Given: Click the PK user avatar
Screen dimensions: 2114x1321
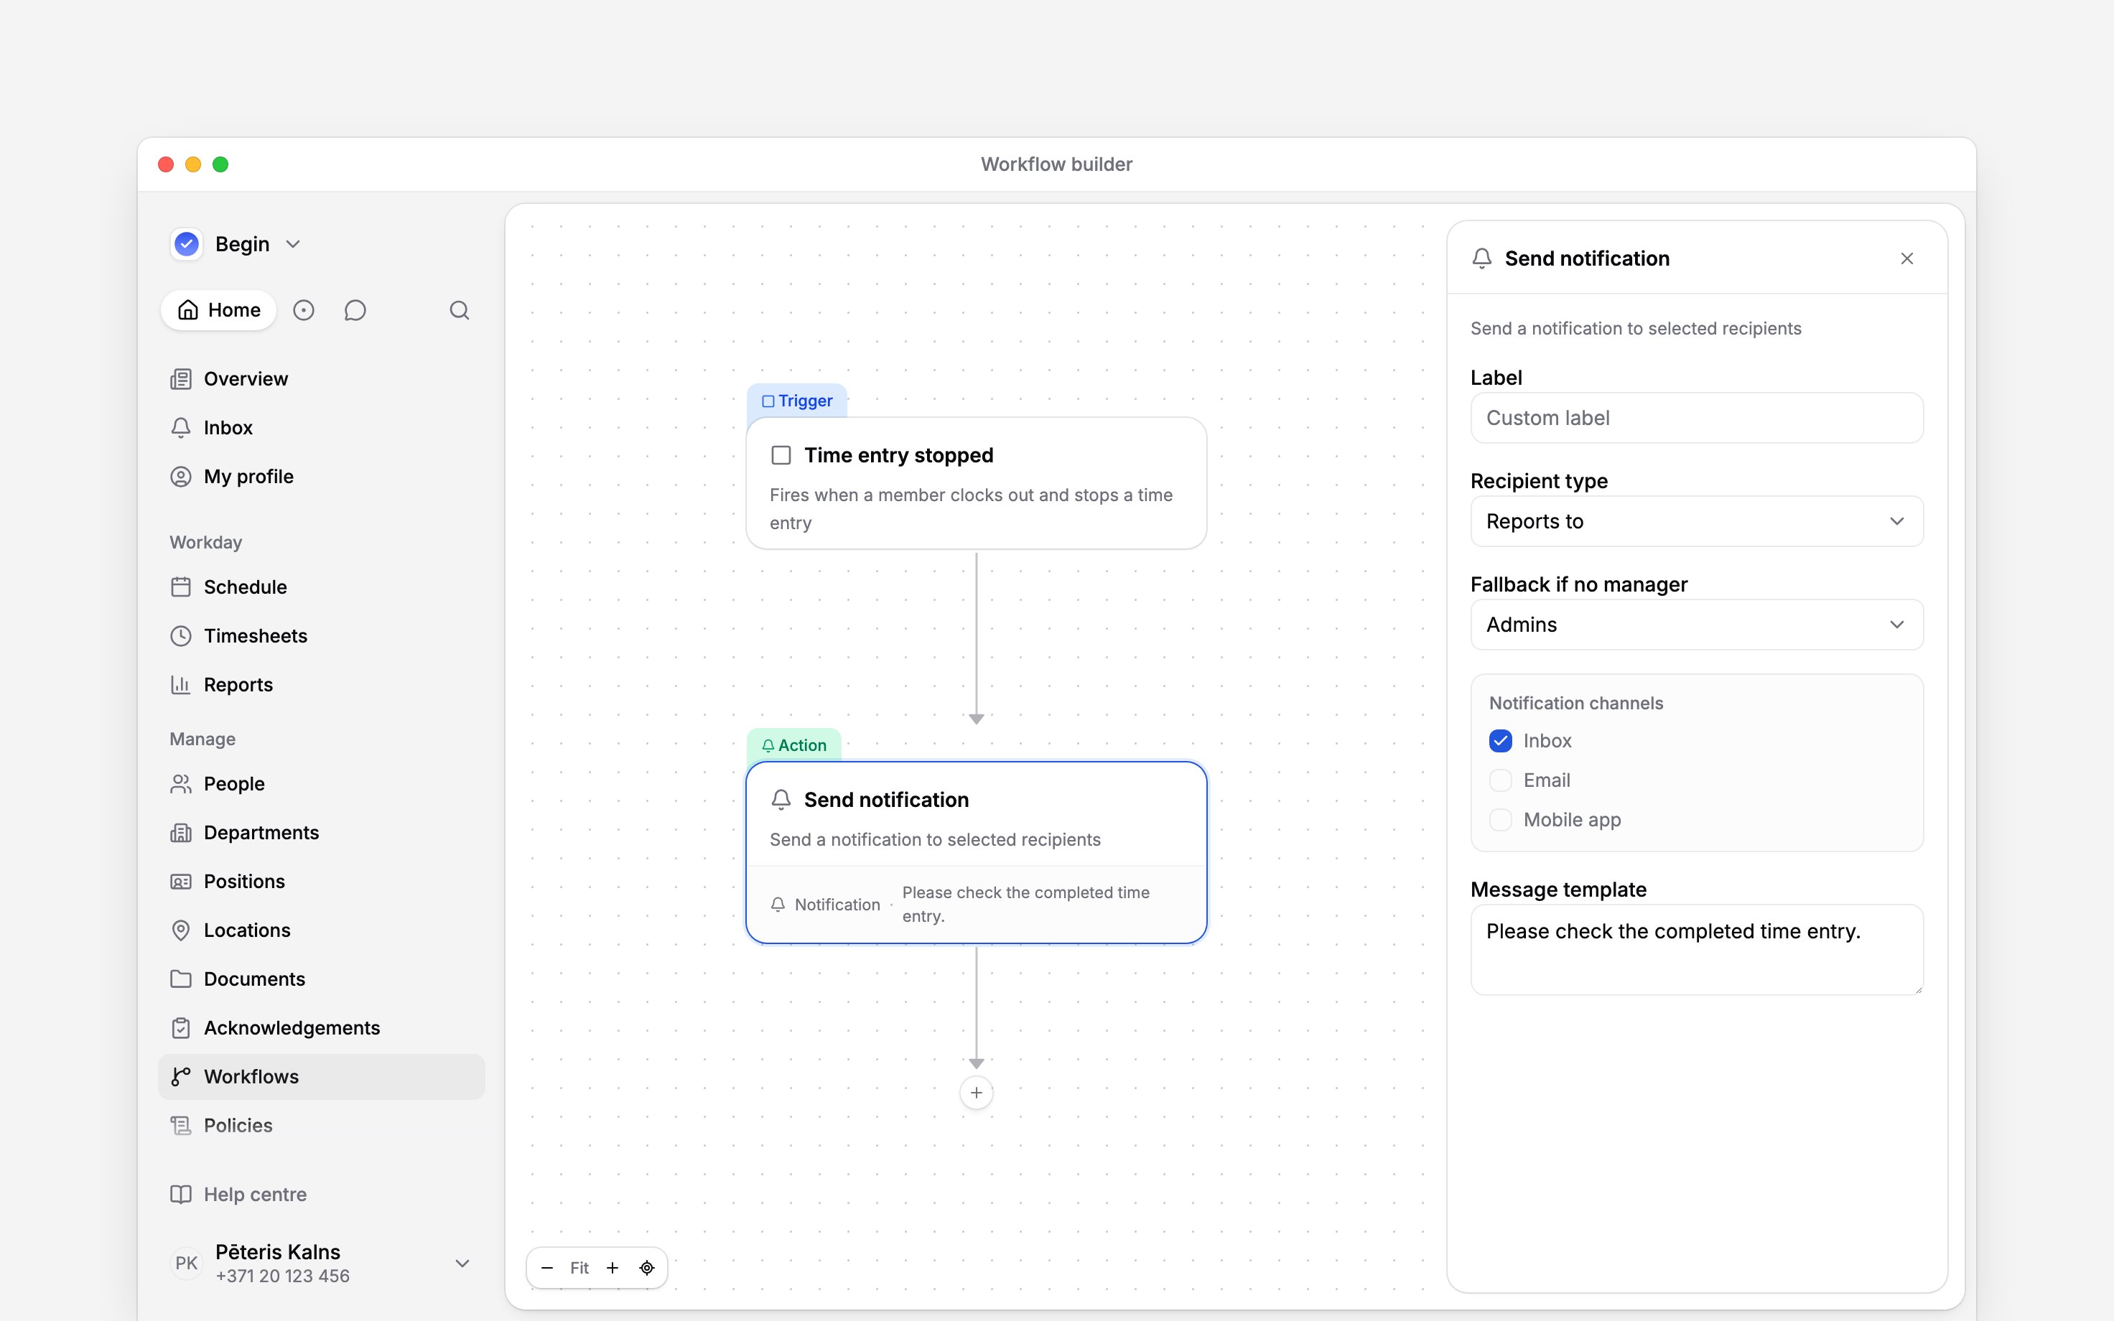Looking at the screenshot, I should click(186, 1264).
